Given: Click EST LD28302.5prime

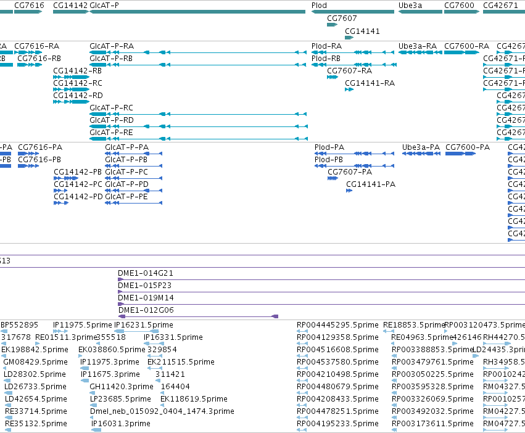Looking at the screenshot, I should click(7, 381).
